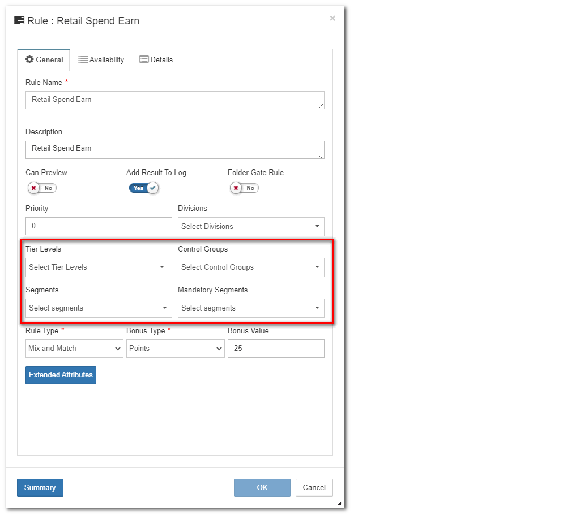Turn off Add Result To Log
Viewport: 567px width, 514px height.
tap(143, 188)
